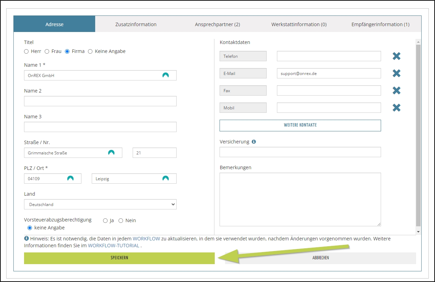Click the teal icon in postal code field
This screenshot has width=435, height=282.
[70, 178]
